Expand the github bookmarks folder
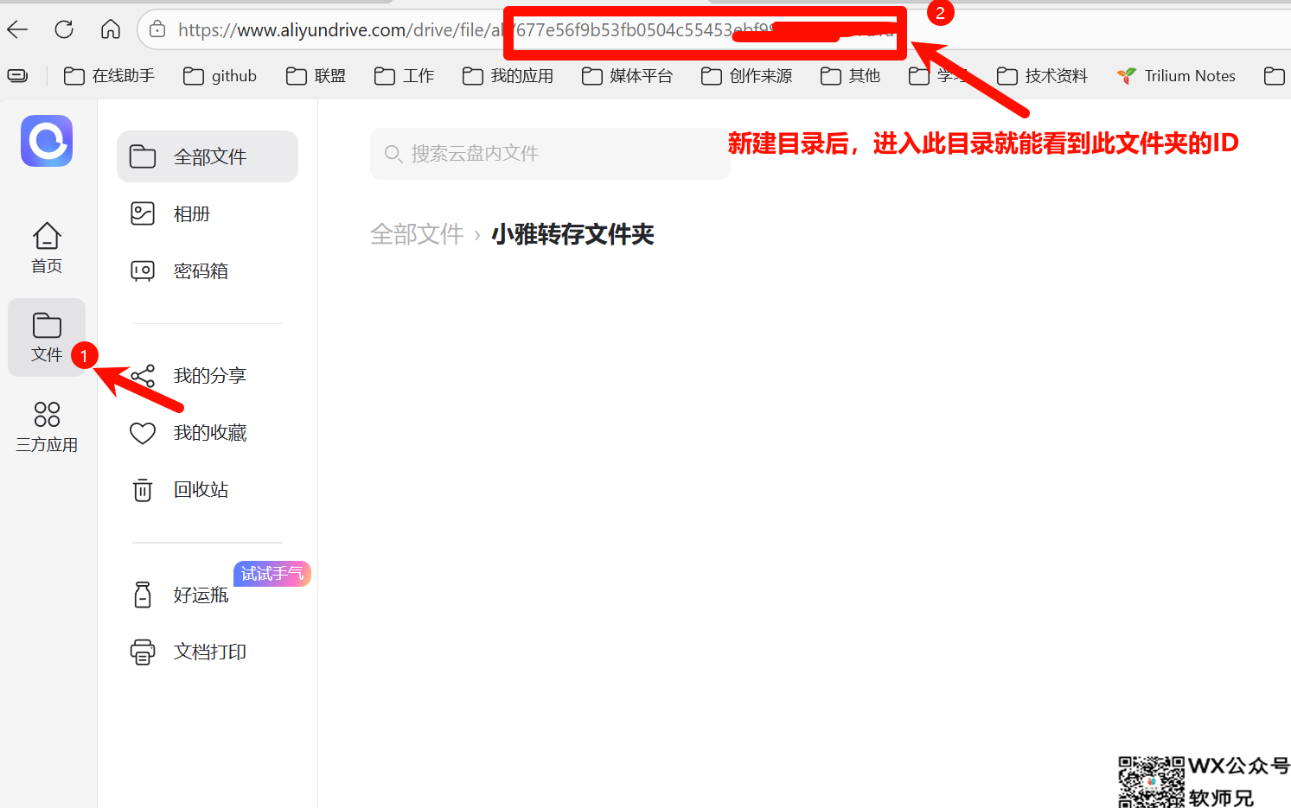1291x808 pixels. click(220, 76)
